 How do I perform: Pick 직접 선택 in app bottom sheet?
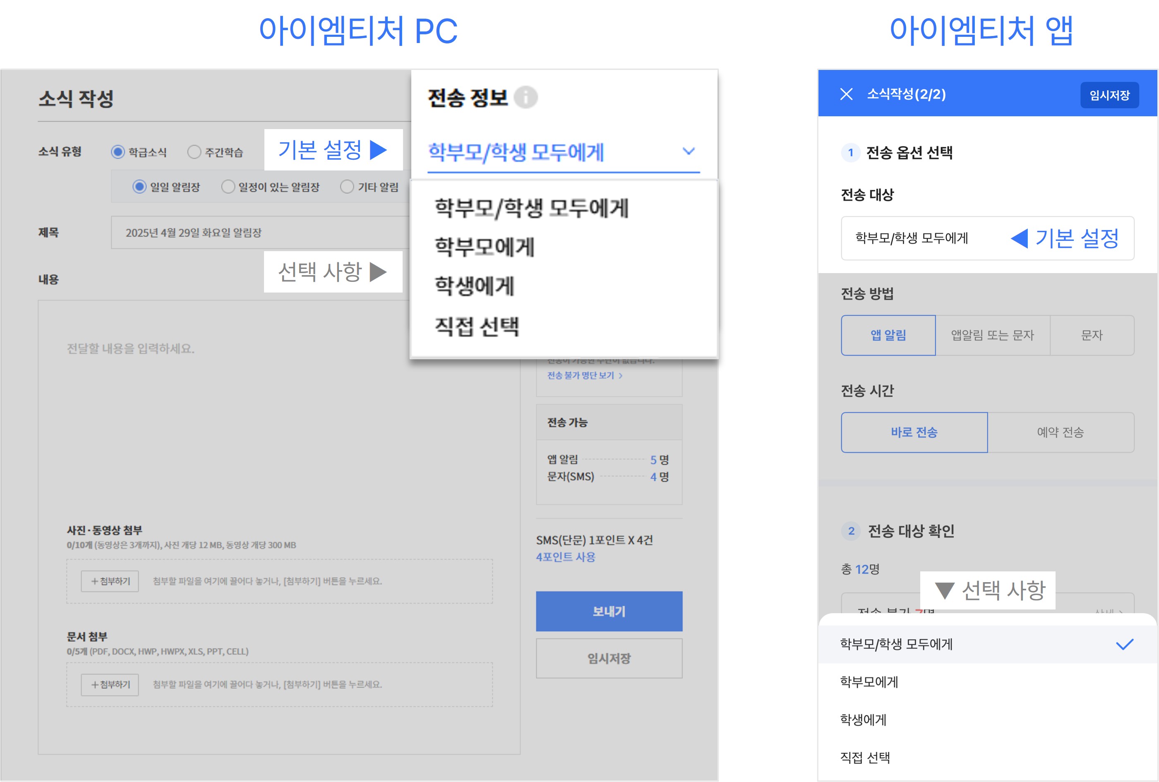point(987,758)
